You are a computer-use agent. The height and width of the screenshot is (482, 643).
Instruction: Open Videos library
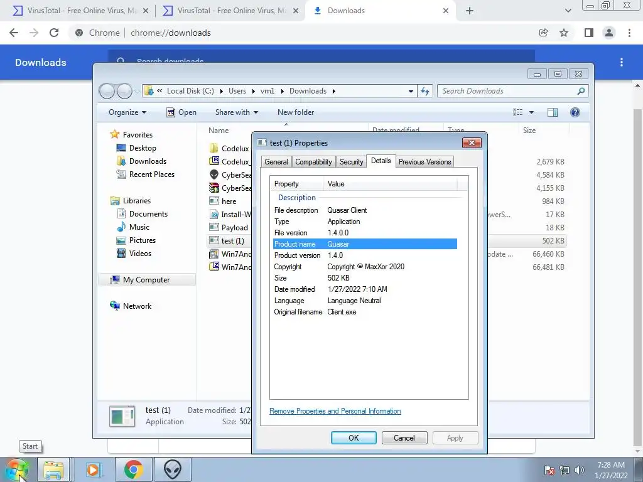click(140, 254)
